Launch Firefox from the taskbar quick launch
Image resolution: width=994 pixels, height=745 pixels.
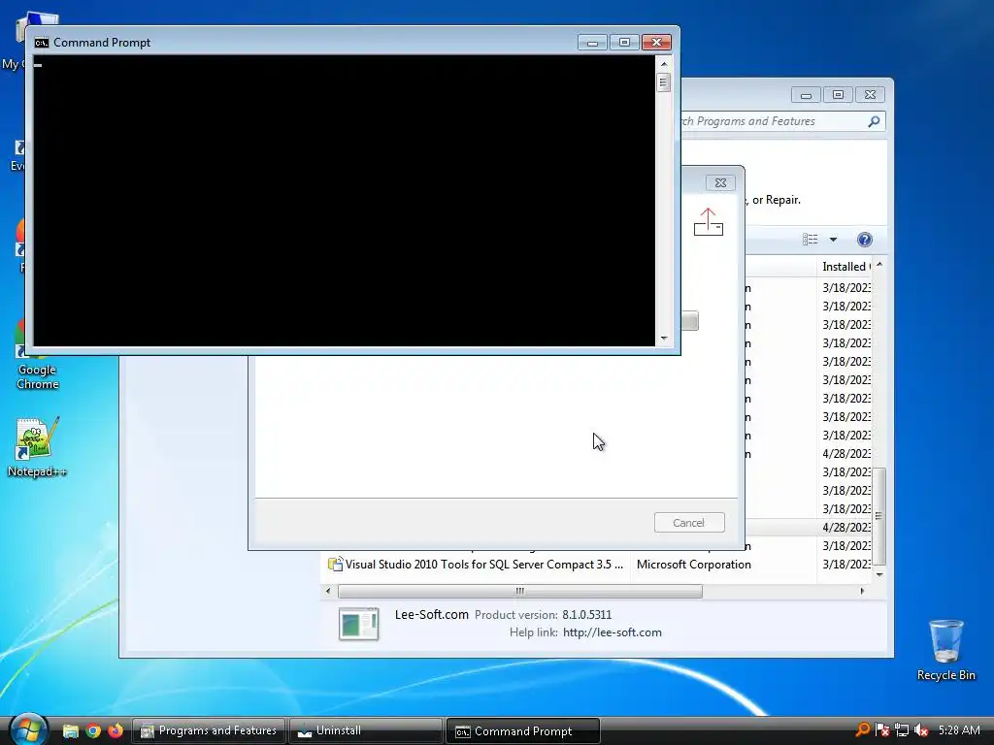pyautogui.click(x=116, y=731)
